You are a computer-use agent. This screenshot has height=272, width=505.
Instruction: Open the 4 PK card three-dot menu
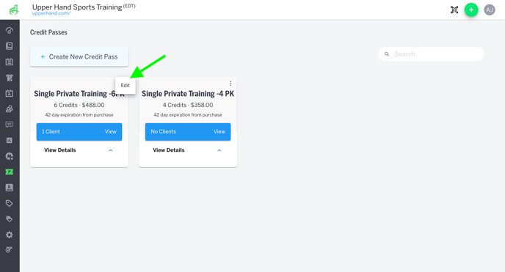pyautogui.click(x=230, y=84)
